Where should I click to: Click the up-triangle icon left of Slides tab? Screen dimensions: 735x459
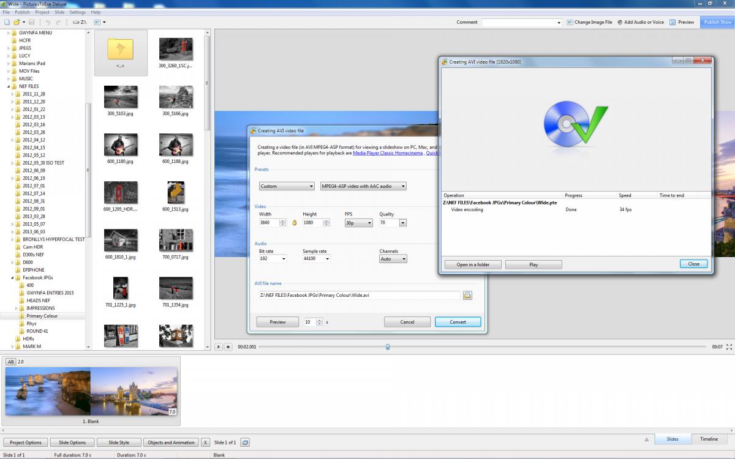tap(647, 439)
